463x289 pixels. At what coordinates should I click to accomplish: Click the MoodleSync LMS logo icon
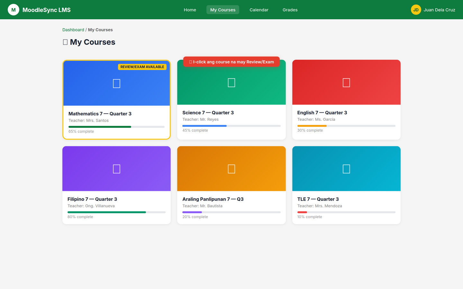point(13,10)
